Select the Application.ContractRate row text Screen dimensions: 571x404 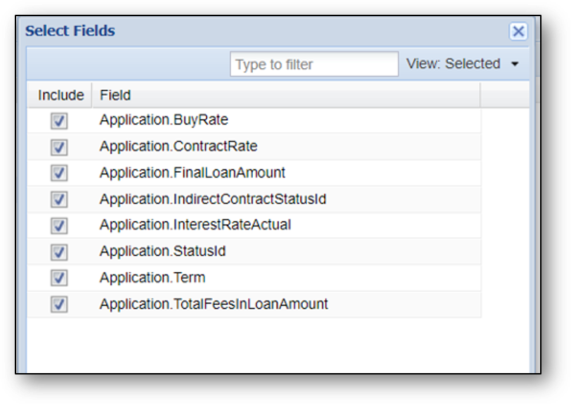coord(178,146)
